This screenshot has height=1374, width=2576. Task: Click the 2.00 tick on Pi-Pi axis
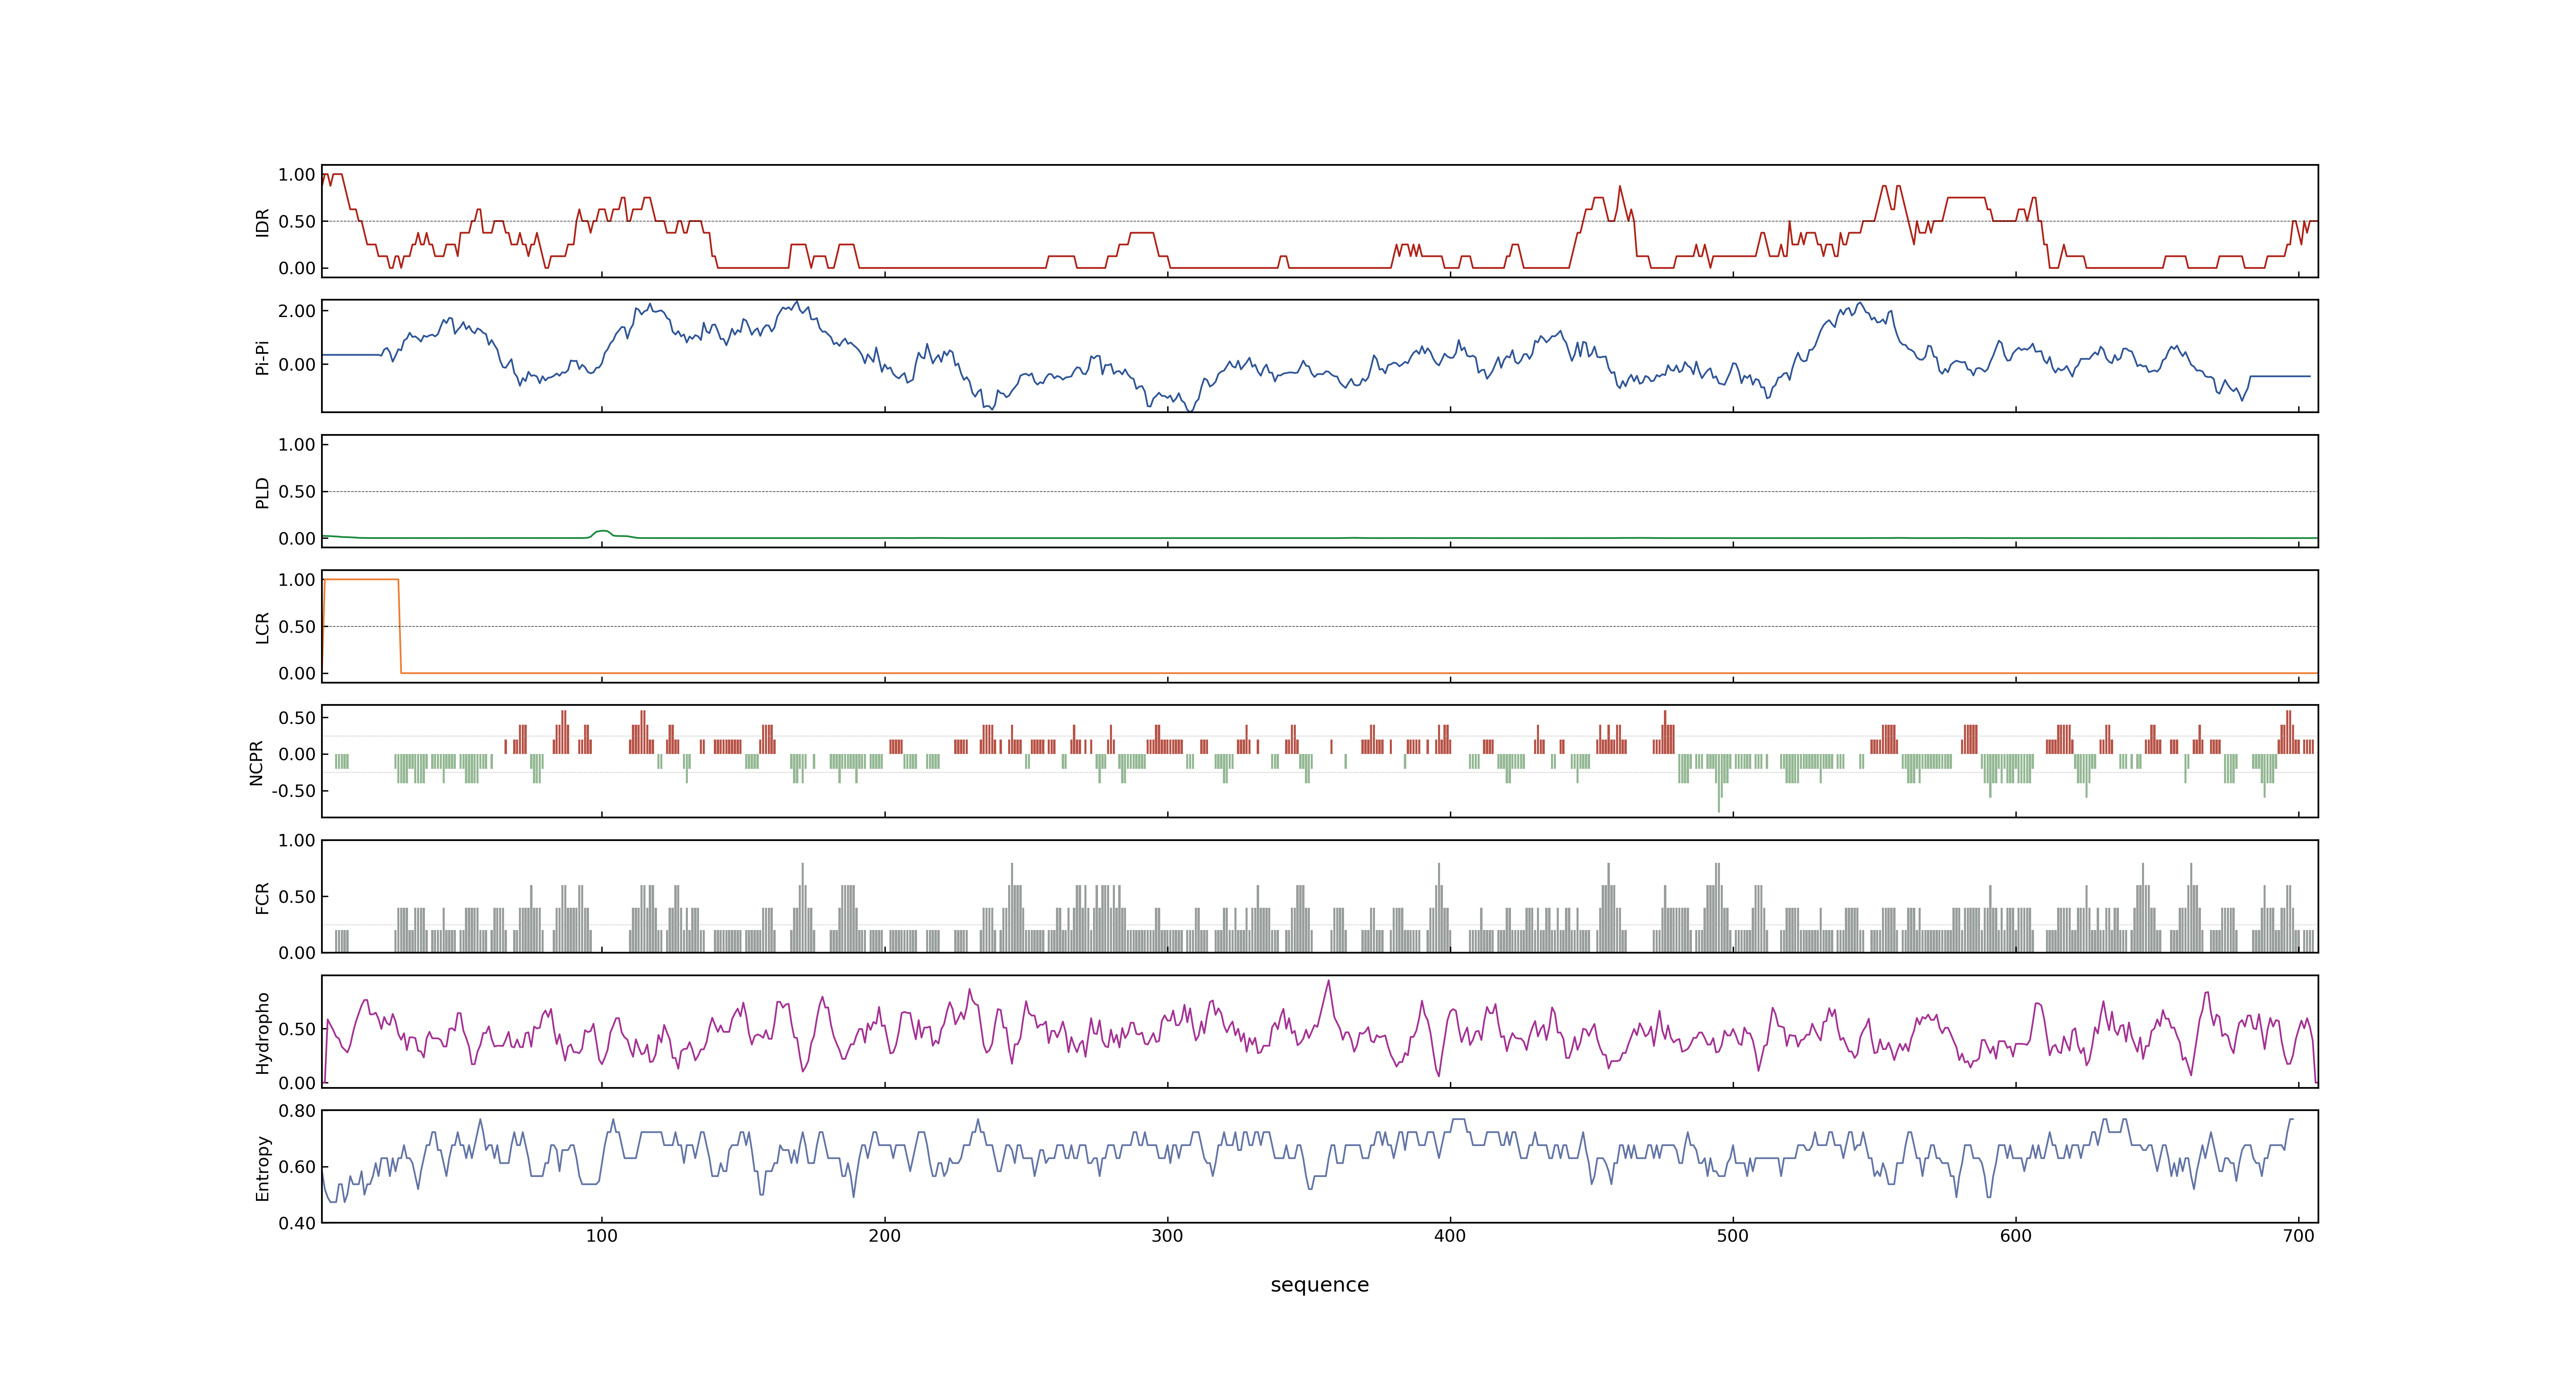click(297, 311)
